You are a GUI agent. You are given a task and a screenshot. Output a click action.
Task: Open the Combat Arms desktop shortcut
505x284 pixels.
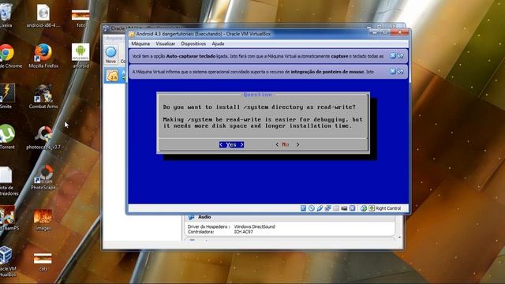pos(43,96)
